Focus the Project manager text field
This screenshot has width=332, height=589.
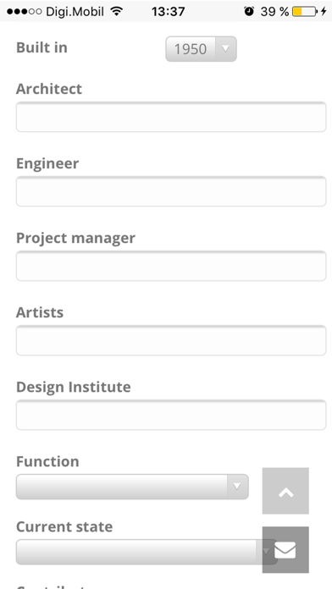coord(171,266)
